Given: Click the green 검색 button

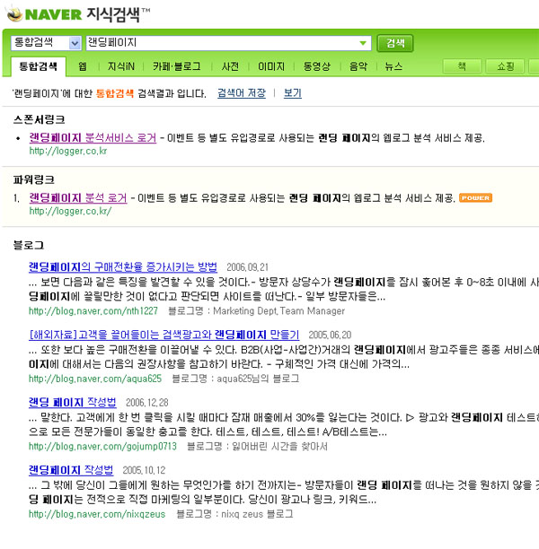Looking at the screenshot, I should (395, 43).
